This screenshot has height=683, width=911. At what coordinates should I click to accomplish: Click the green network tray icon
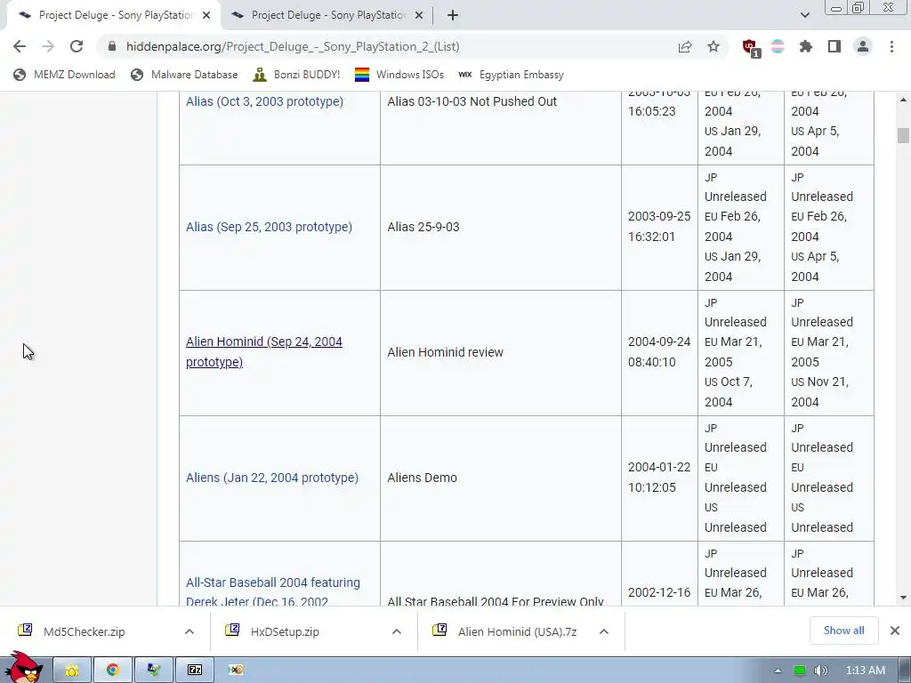click(x=800, y=671)
